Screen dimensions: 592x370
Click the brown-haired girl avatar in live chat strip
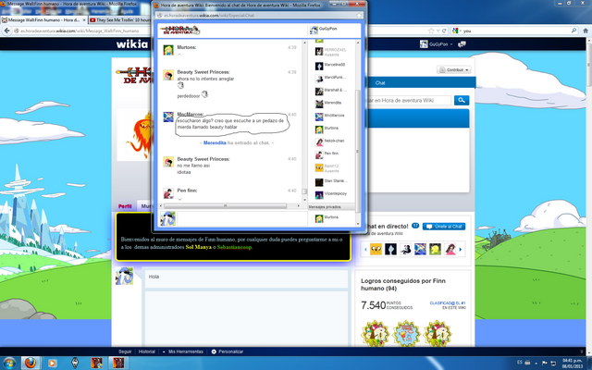click(x=450, y=249)
